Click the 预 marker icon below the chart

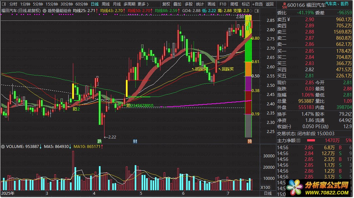[250, 141]
